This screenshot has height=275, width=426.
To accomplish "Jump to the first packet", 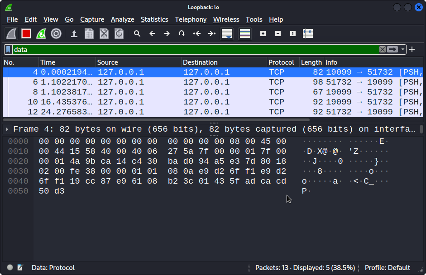I will pyautogui.click(x=197, y=33).
